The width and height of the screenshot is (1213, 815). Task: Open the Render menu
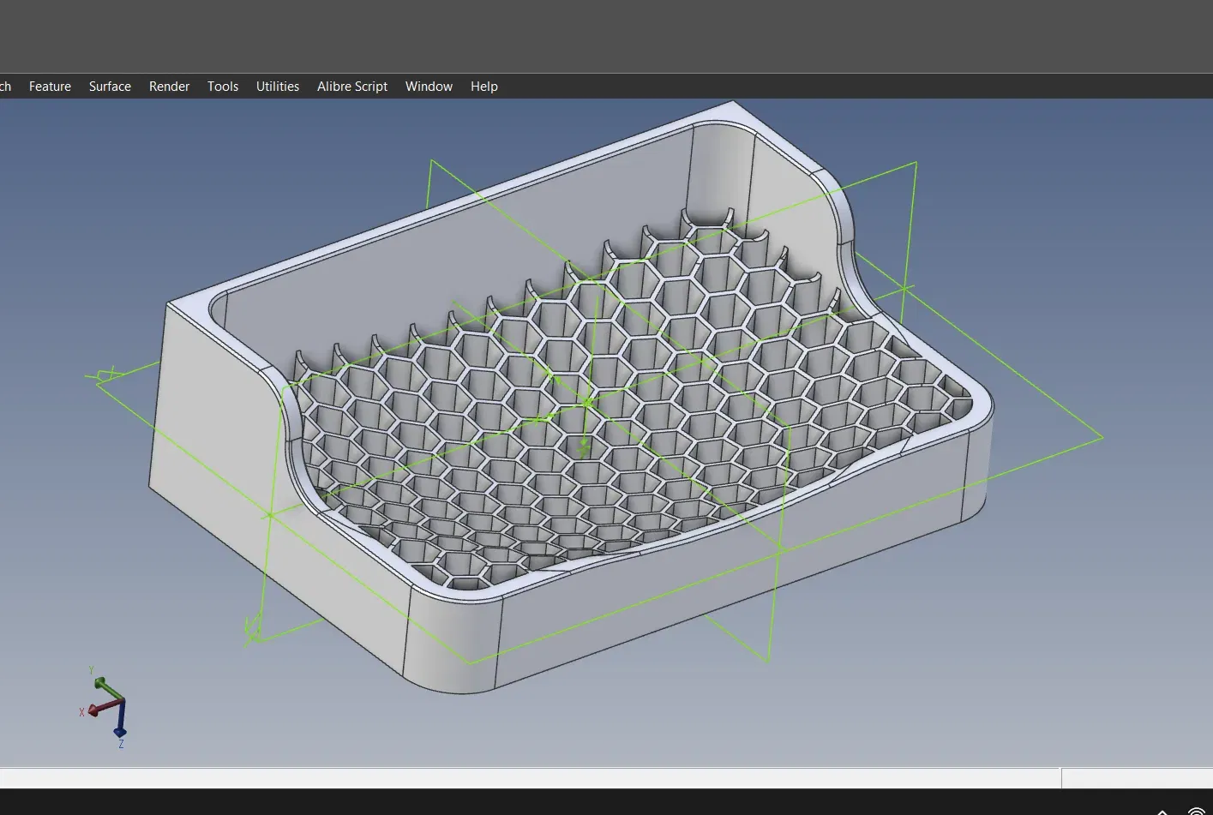pos(169,87)
